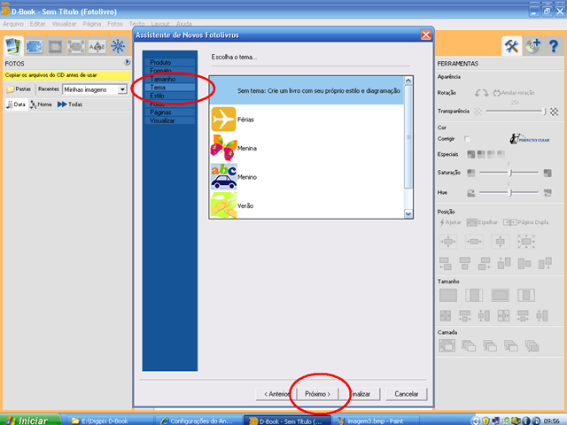567x425 pixels.
Task: Click the Hue slider
Action: [509, 193]
